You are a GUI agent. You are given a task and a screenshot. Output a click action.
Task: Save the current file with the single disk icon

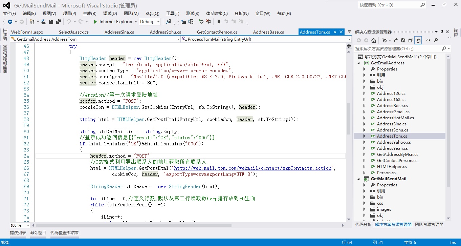pos(51,22)
